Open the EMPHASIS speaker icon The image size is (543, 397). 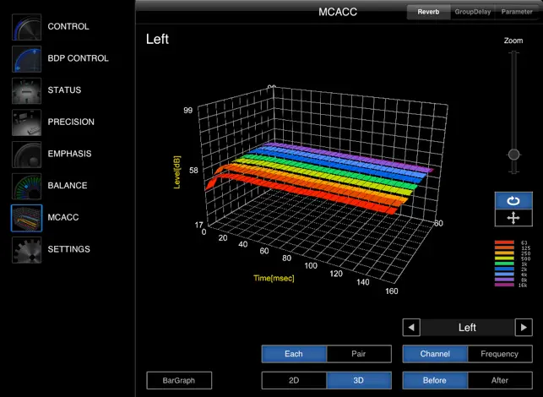point(27,155)
